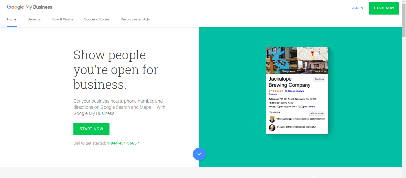
Task: Open the Home tab
Action: click(x=12, y=19)
